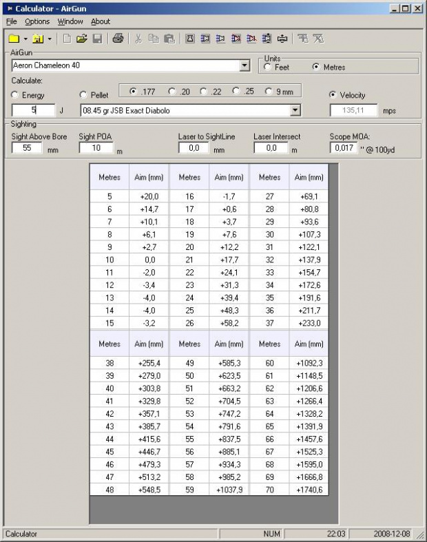Click the Paste clipboard icon
The height and width of the screenshot is (542, 427).
click(x=169, y=39)
